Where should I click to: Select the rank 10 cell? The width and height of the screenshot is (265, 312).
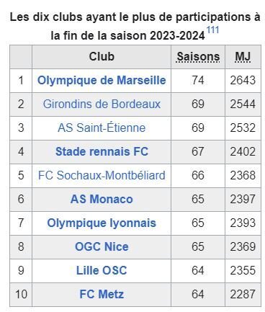point(21,295)
